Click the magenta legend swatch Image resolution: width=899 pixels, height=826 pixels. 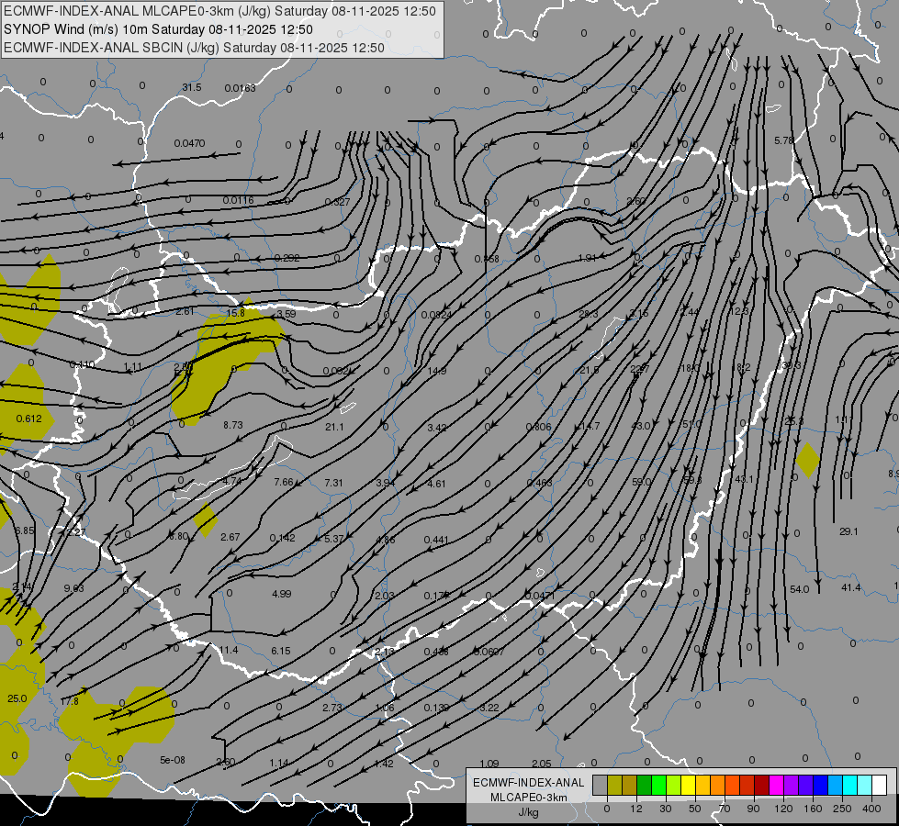(x=777, y=785)
